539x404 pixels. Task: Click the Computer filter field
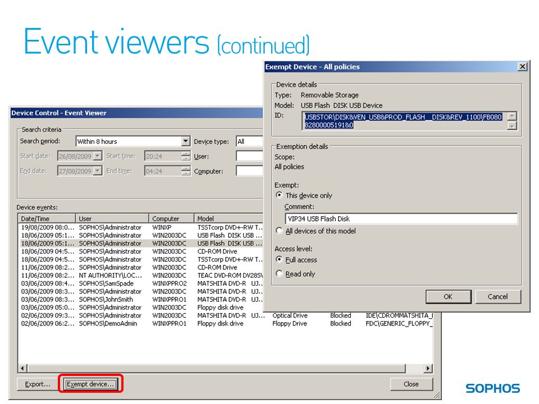249,171
